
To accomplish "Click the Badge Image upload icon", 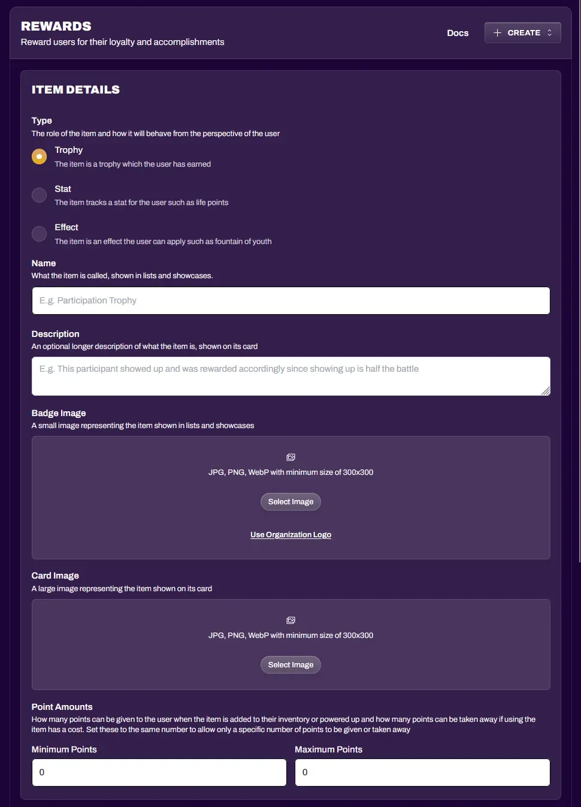I will [x=290, y=457].
